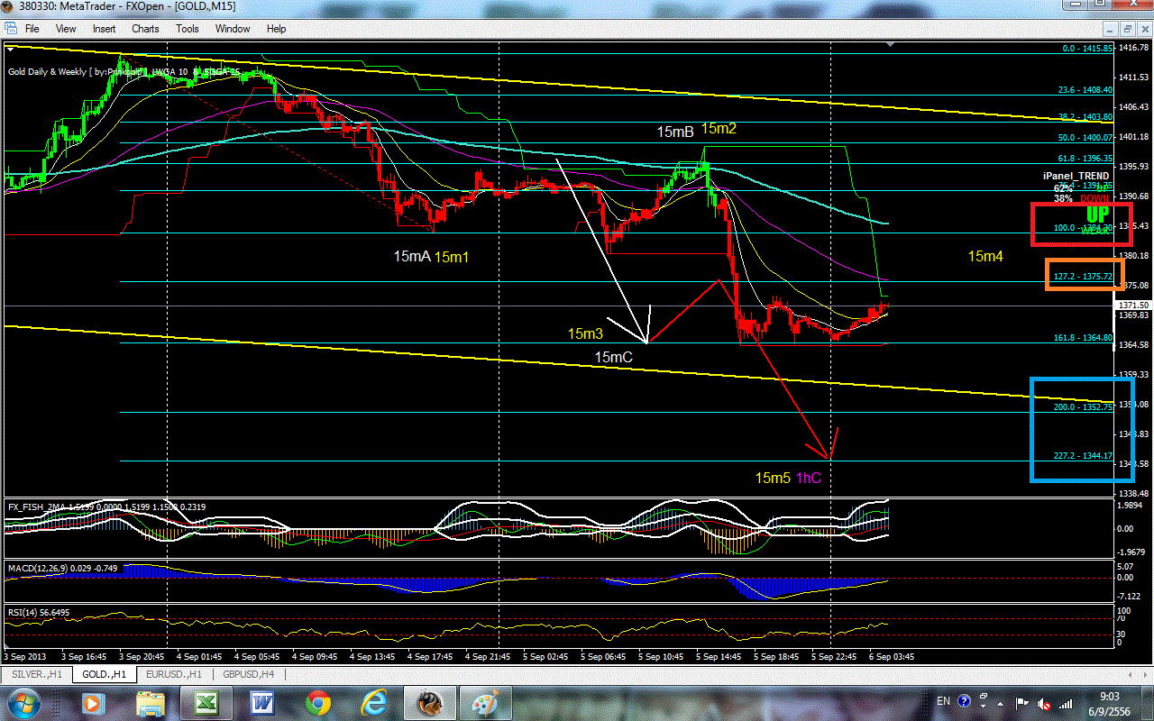
Task: Open the Insert menu
Action: pos(104,29)
